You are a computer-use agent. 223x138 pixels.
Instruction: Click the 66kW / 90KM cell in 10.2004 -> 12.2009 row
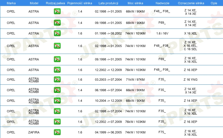pyautogui.click(x=135, y=101)
